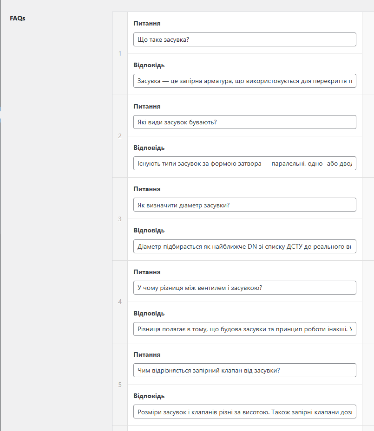
Task: Click the answer starting 'Діаметр підбирається'
Action: tap(244, 246)
